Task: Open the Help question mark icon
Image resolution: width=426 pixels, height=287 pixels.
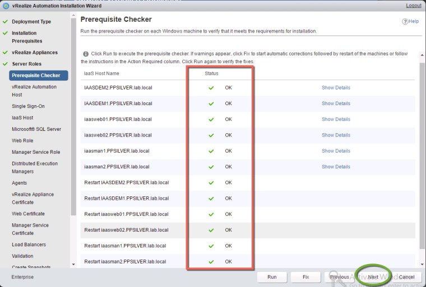Action: [405, 21]
